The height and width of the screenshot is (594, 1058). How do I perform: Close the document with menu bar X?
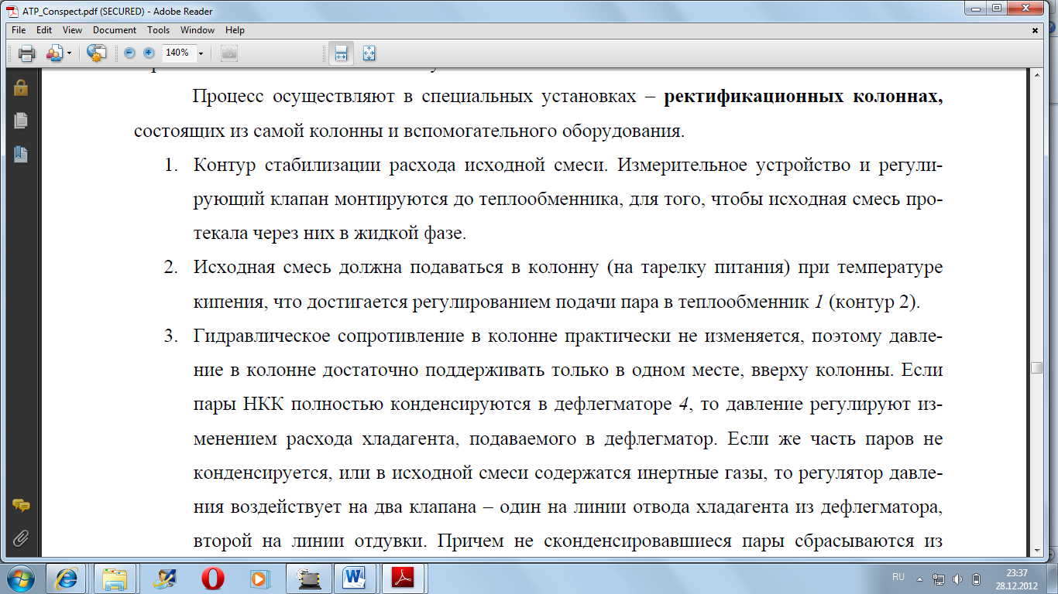(1036, 30)
